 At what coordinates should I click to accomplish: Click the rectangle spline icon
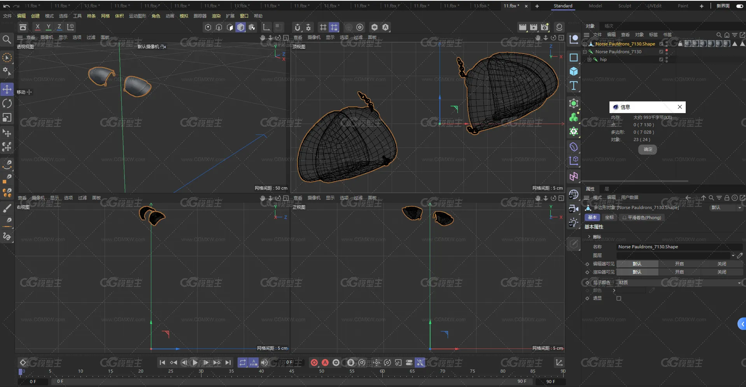[x=574, y=58]
